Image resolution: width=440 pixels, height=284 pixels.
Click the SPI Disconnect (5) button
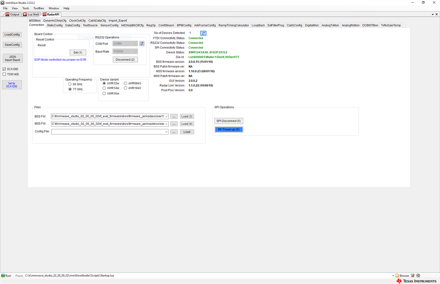229,121
